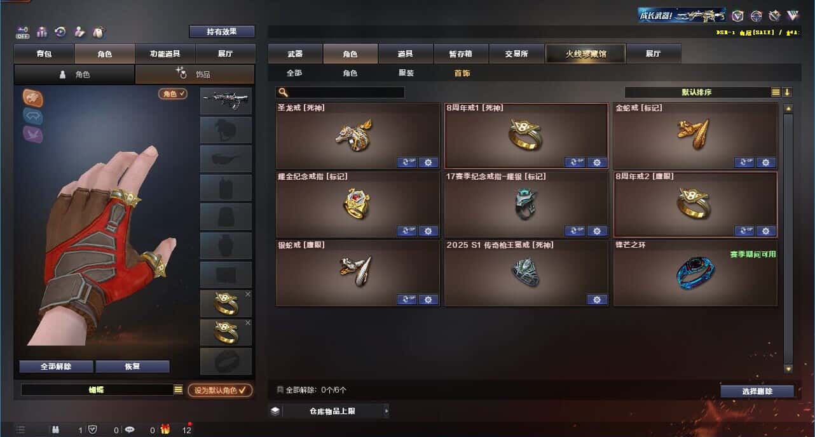815x437 pixels.
Task: Click the 全部解除 button
Action: coord(56,366)
